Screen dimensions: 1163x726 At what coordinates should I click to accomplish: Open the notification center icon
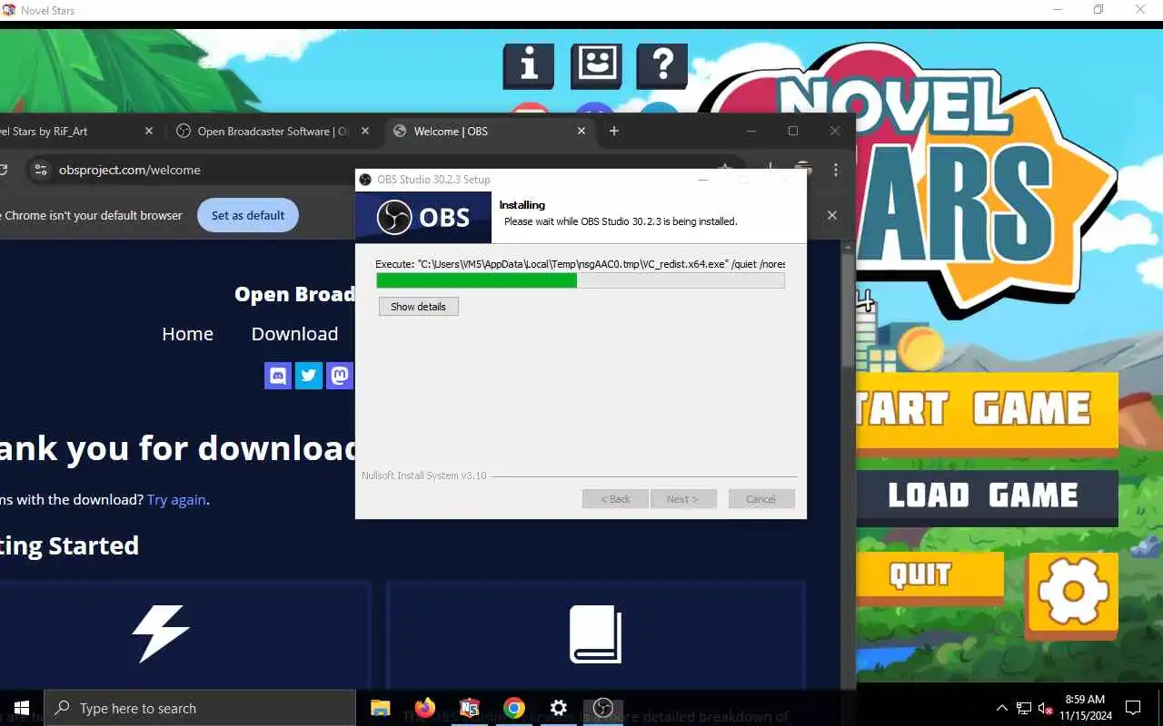tap(1133, 708)
